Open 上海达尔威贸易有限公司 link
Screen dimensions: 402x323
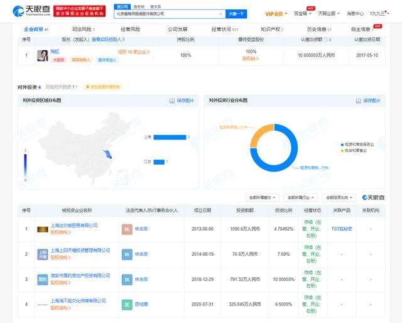[74, 226]
